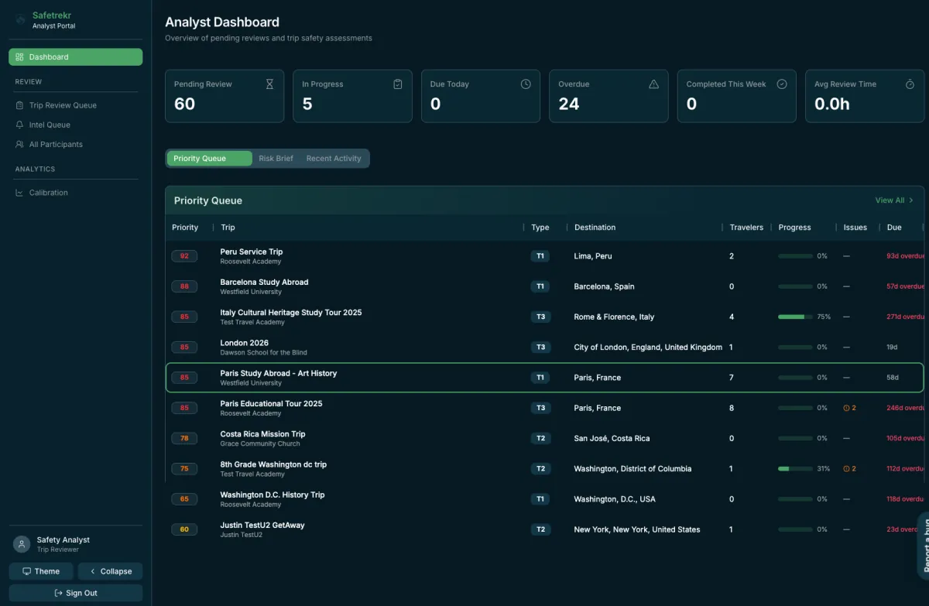Click the Lima, Peru destination cell
The width and height of the screenshot is (929, 606).
(593, 256)
